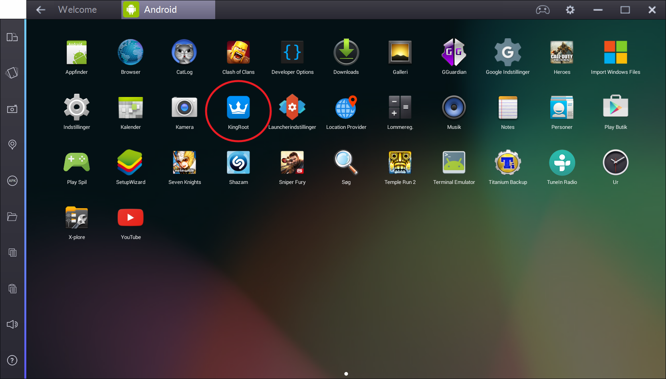Open SetupWizard app
This screenshot has width=666, height=379.
131,162
